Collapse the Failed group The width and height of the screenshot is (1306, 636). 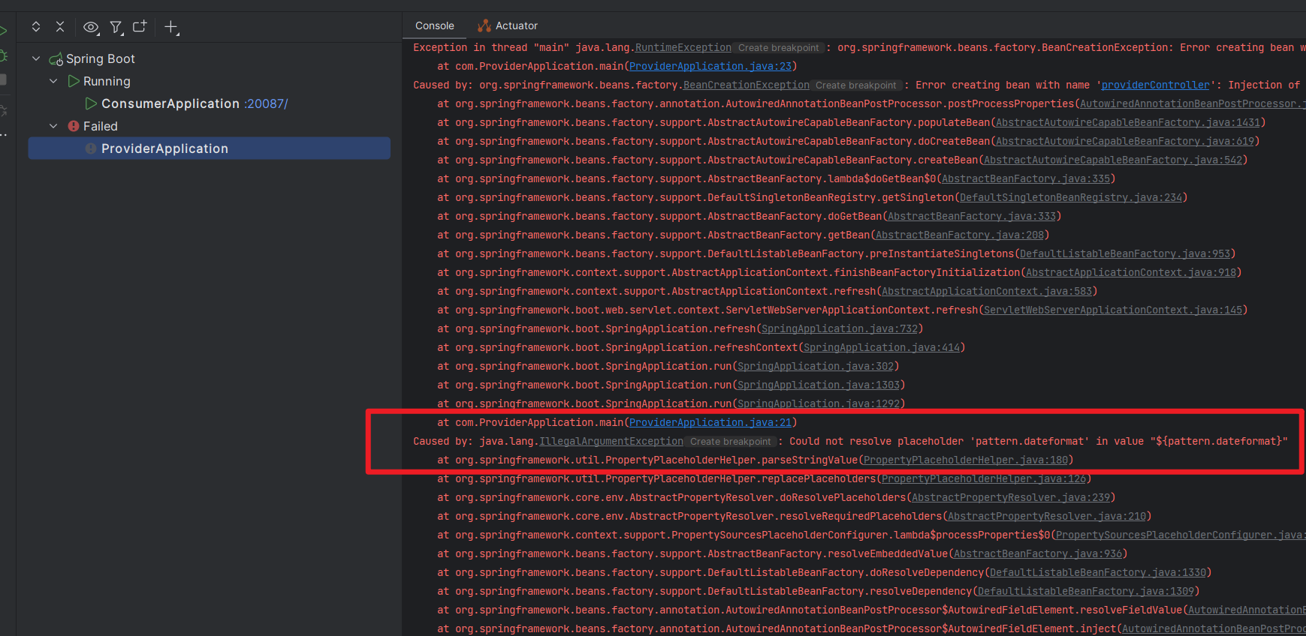[x=53, y=126]
